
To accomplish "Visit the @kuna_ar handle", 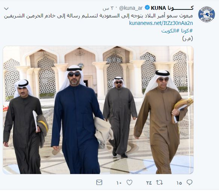I will 131,8.
